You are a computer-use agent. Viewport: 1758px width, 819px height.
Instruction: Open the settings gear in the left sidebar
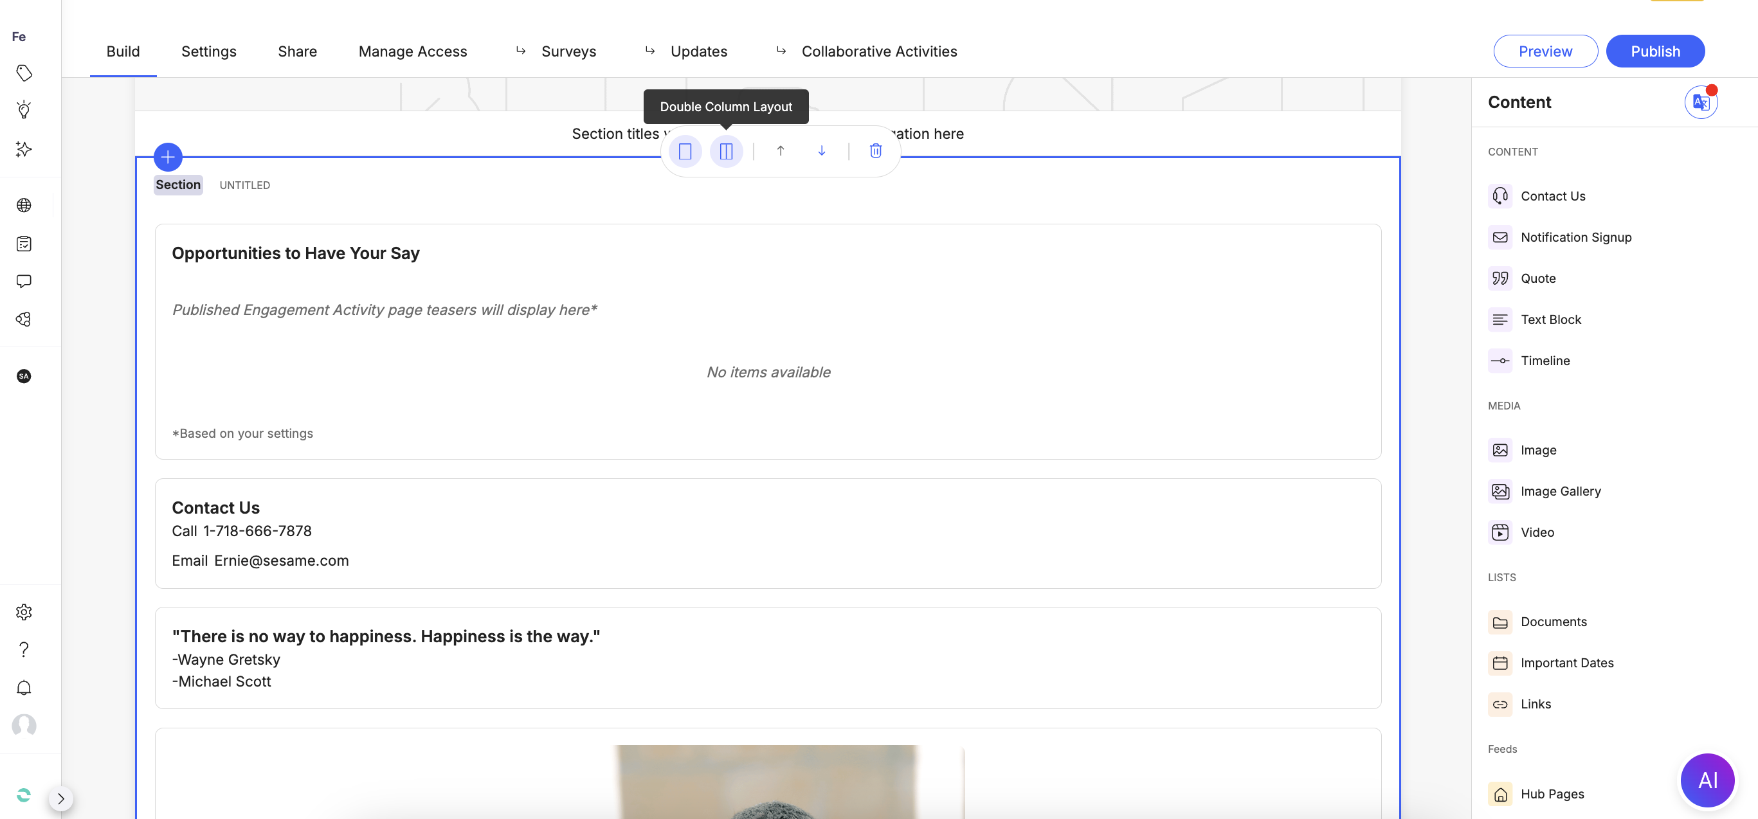click(x=24, y=611)
